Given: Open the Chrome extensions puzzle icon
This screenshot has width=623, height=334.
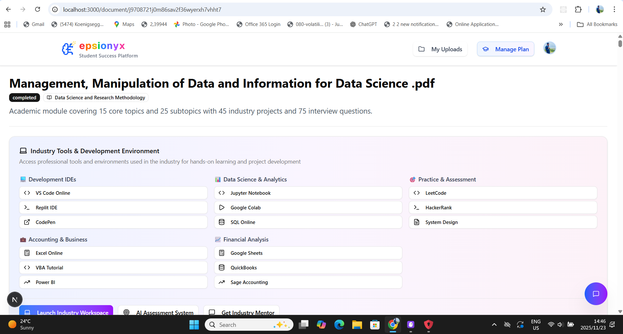Looking at the screenshot, I should [x=578, y=9].
